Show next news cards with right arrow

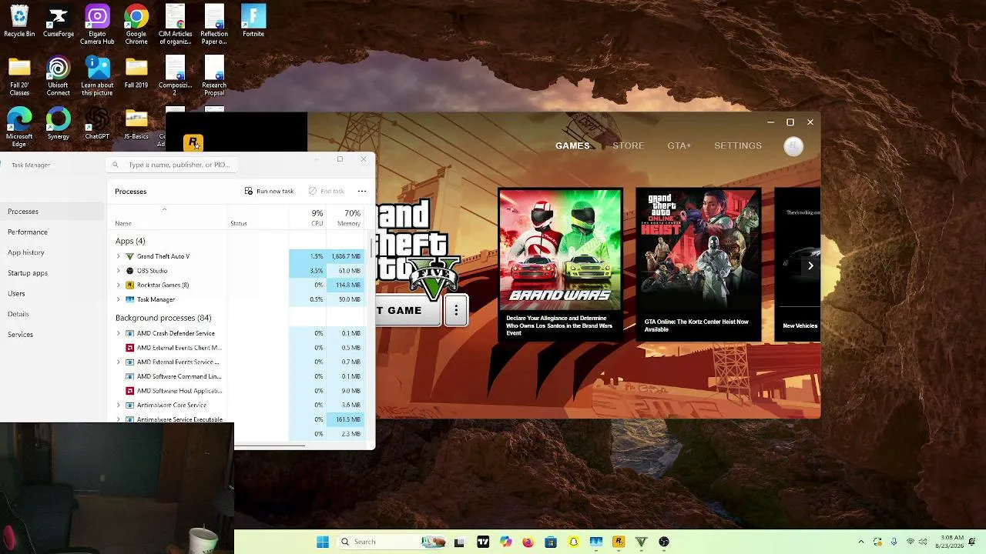coord(810,266)
